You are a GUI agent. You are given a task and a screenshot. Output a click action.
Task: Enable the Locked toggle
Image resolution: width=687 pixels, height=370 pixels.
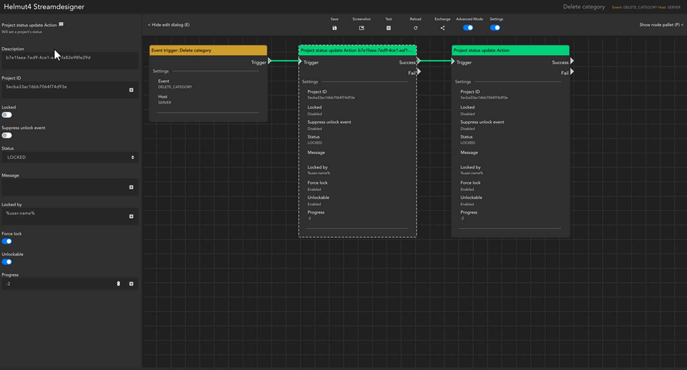coord(7,115)
